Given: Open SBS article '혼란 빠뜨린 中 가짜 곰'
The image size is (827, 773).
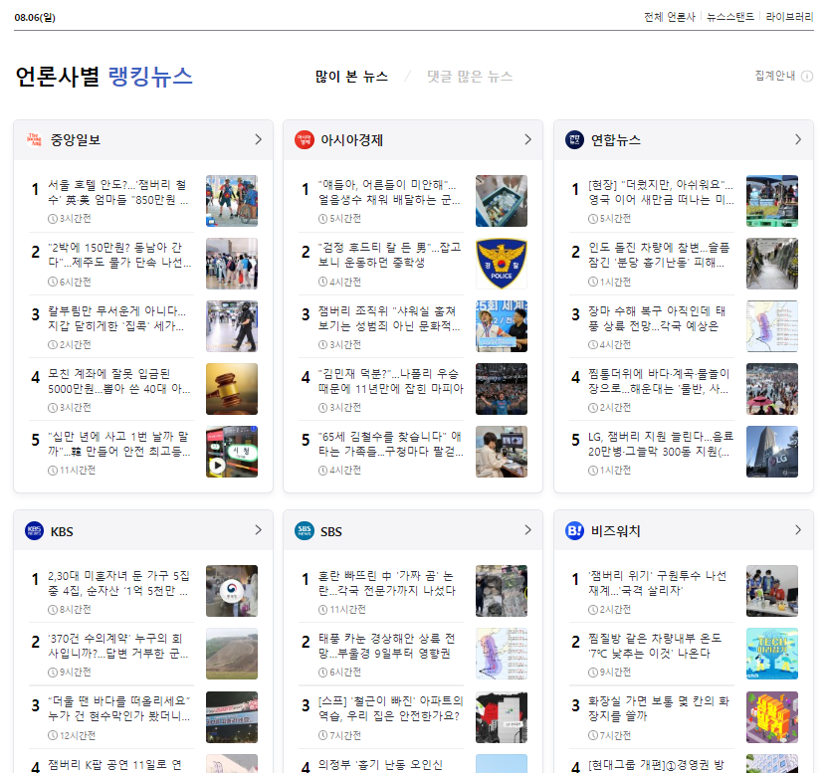Looking at the screenshot, I should point(386,583).
